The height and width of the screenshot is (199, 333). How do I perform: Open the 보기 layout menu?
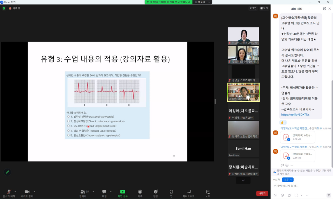tap(264, 8)
